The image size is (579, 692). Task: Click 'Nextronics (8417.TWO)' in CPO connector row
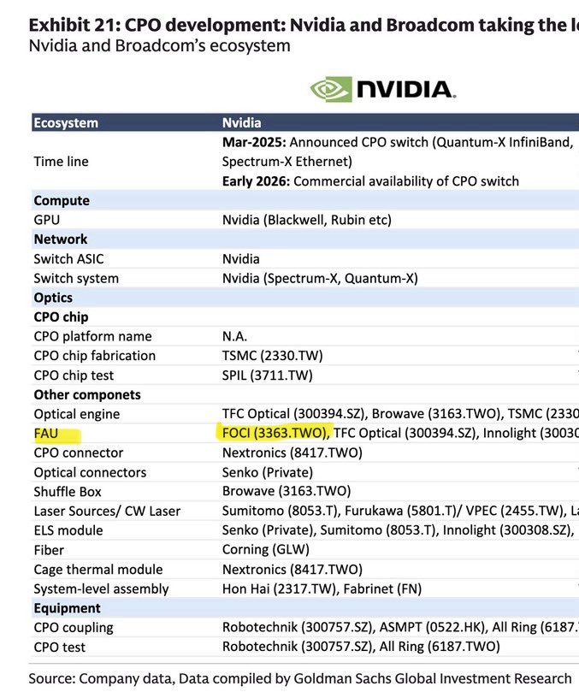(x=292, y=452)
